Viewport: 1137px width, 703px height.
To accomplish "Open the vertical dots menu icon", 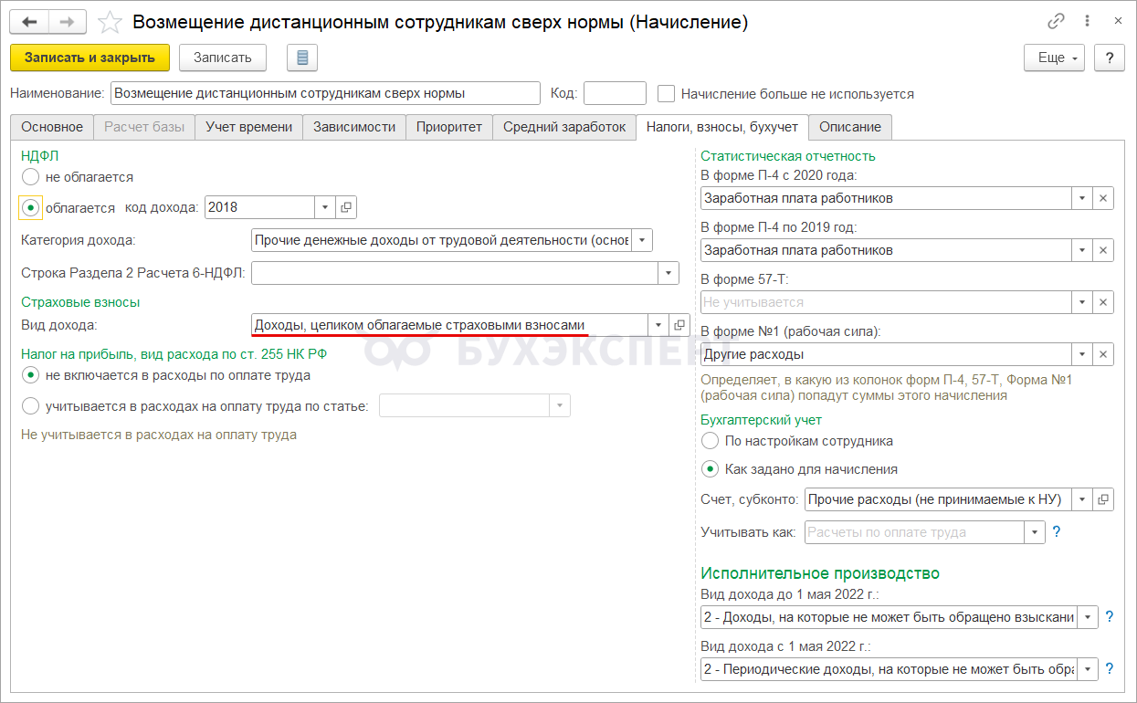I will [1088, 21].
